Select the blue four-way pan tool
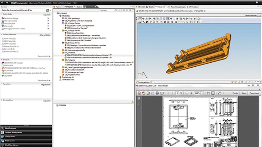 171,19
